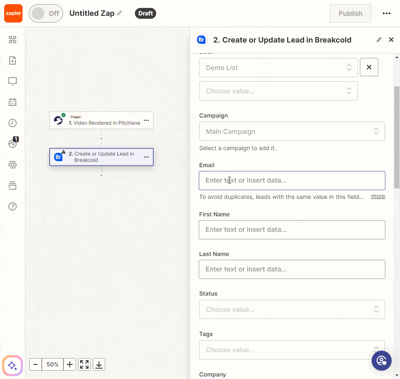This screenshot has height=379, width=400.
Task: Click the First Name input field
Action: [292, 230]
